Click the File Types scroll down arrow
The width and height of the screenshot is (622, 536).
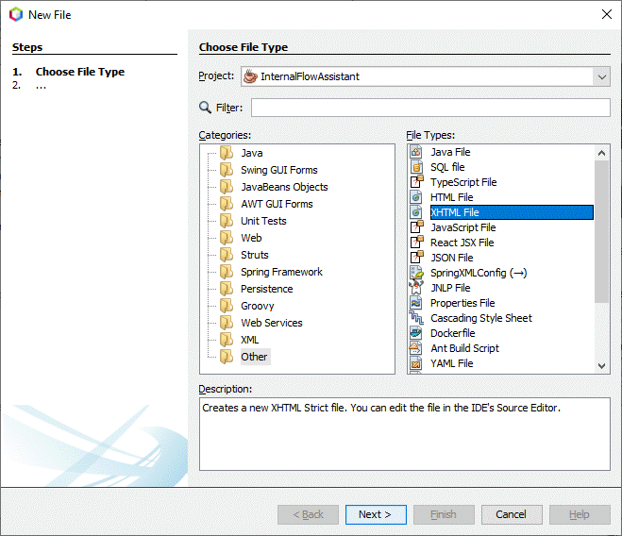click(x=601, y=365)
